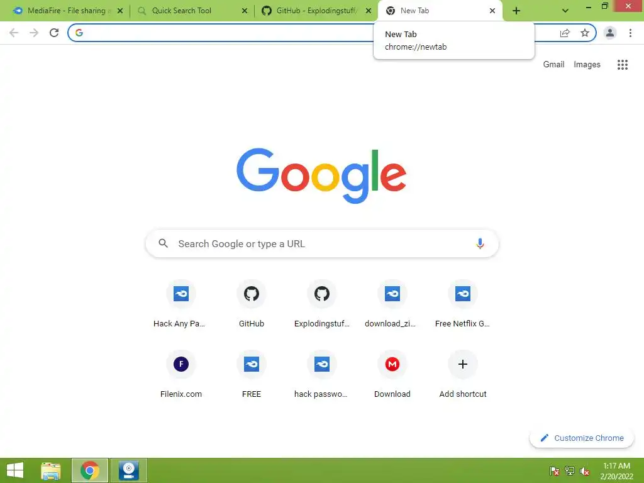Open the Images link
The width and height of the screenshot is (644, 483).
point(587,65)
